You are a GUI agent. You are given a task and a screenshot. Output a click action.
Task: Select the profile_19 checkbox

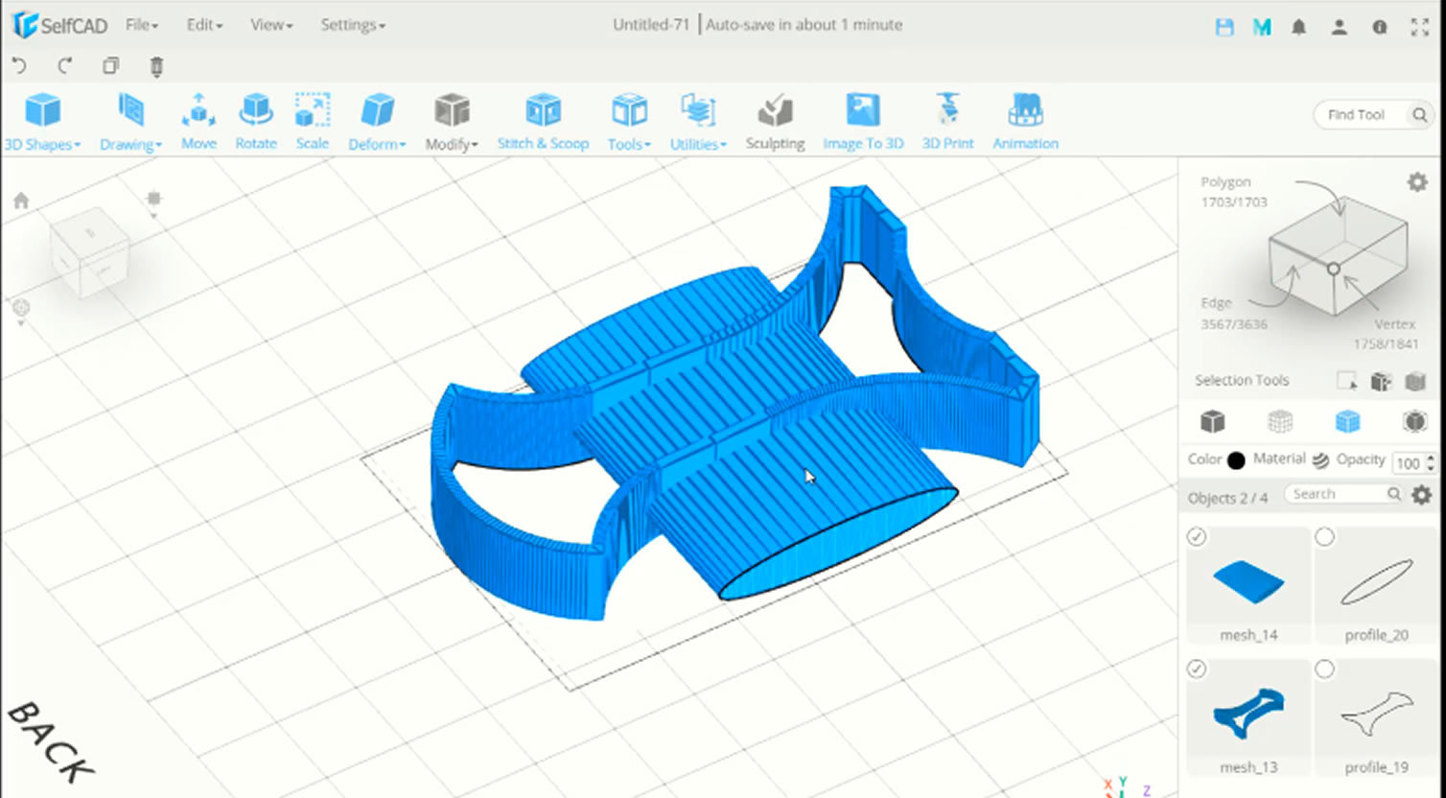pos(1324,669)
